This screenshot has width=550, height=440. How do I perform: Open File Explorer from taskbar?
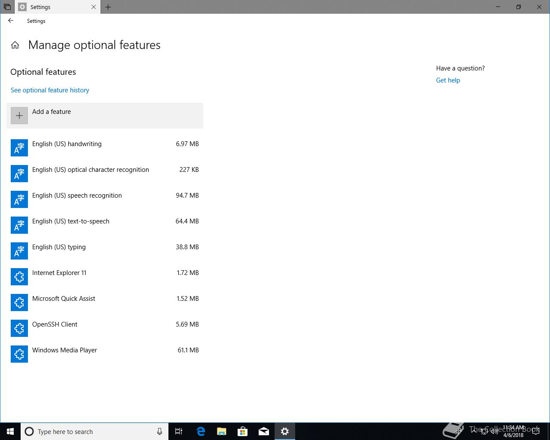pyautogui.click(x=222, y=431)
